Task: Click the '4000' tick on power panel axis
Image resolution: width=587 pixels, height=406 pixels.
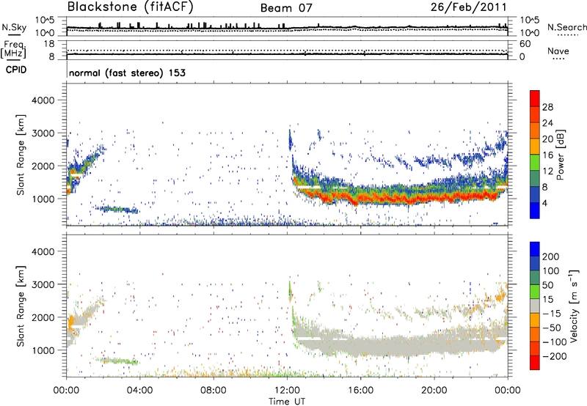Action: click(x=43, y=100)
